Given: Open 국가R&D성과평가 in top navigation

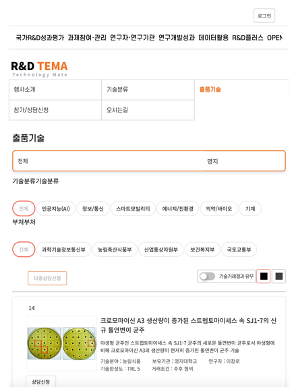Looking at the screenshot, I should (x=40, y=38).
